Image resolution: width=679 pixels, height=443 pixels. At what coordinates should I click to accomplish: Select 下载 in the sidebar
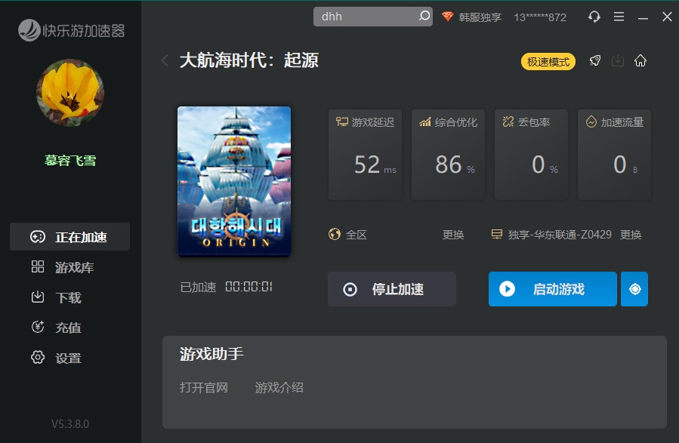click(x=69, y=297)
